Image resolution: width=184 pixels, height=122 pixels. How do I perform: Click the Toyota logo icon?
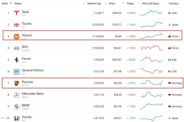(x=17, y=25)
